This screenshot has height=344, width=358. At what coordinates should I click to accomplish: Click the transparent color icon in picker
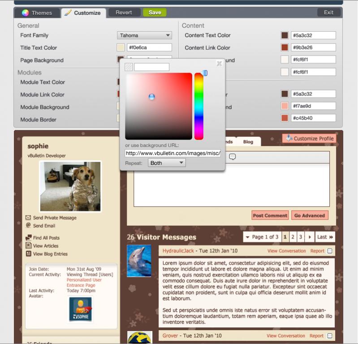coord(129,67)
